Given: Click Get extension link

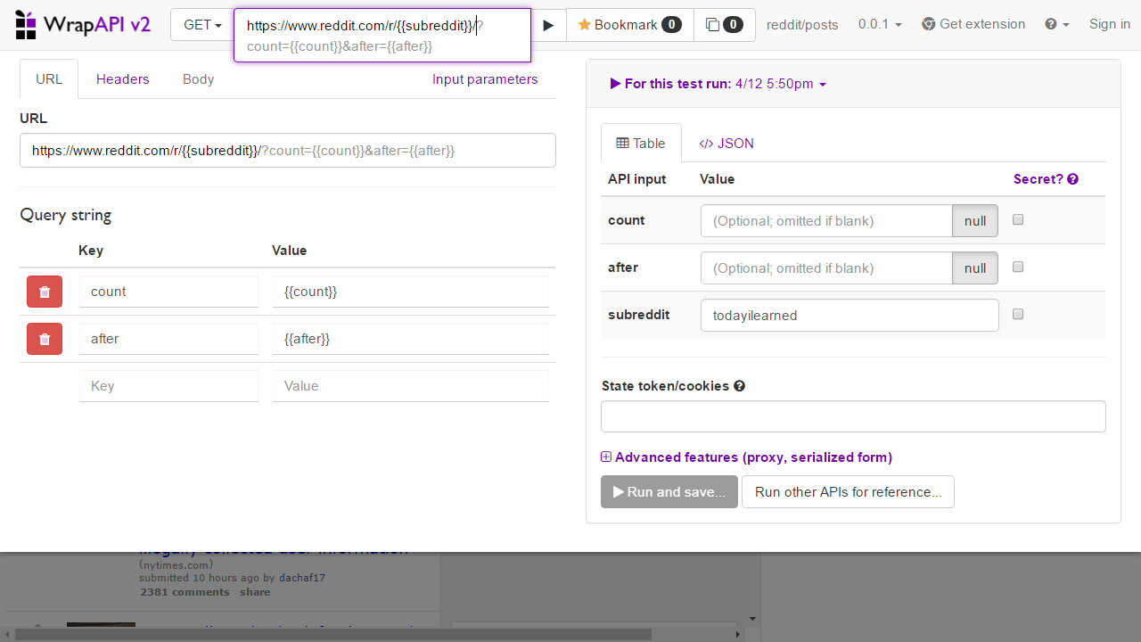Looking at the screenshot, I should [x=973, y=24].
